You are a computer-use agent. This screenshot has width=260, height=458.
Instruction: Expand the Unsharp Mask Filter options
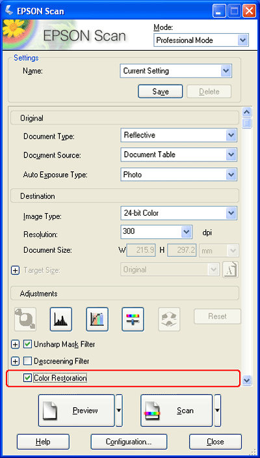(15, 345)
